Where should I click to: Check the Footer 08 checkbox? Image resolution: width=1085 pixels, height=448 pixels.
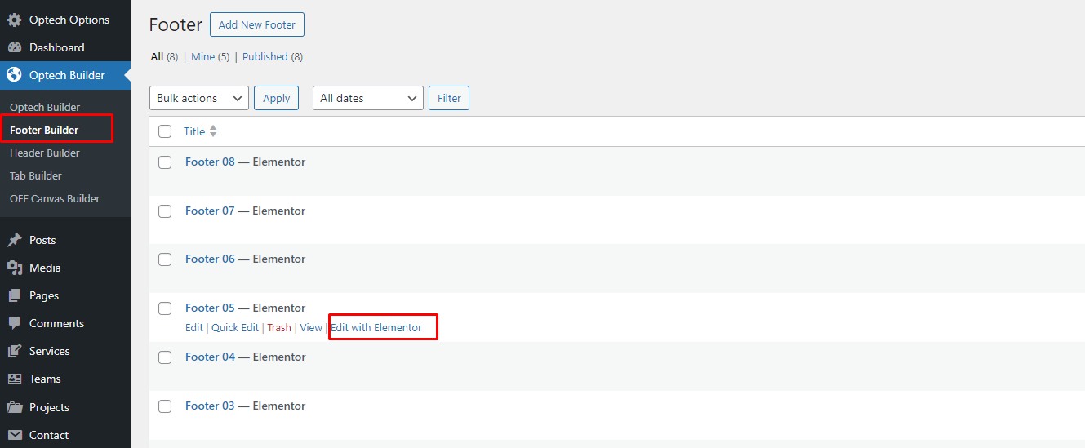tap(165, 162)
